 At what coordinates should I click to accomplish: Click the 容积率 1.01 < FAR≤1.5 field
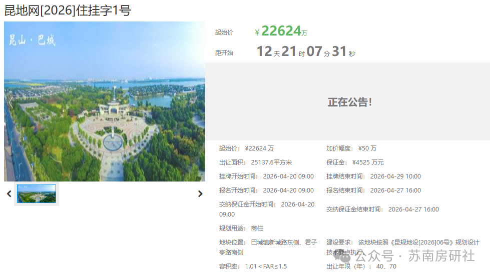253,266
